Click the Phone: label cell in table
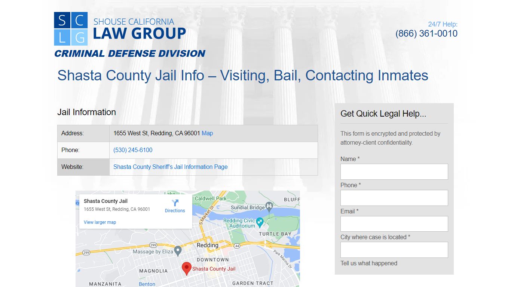Image resolution: width=511 pixels, height=287 pixels. 83,150
